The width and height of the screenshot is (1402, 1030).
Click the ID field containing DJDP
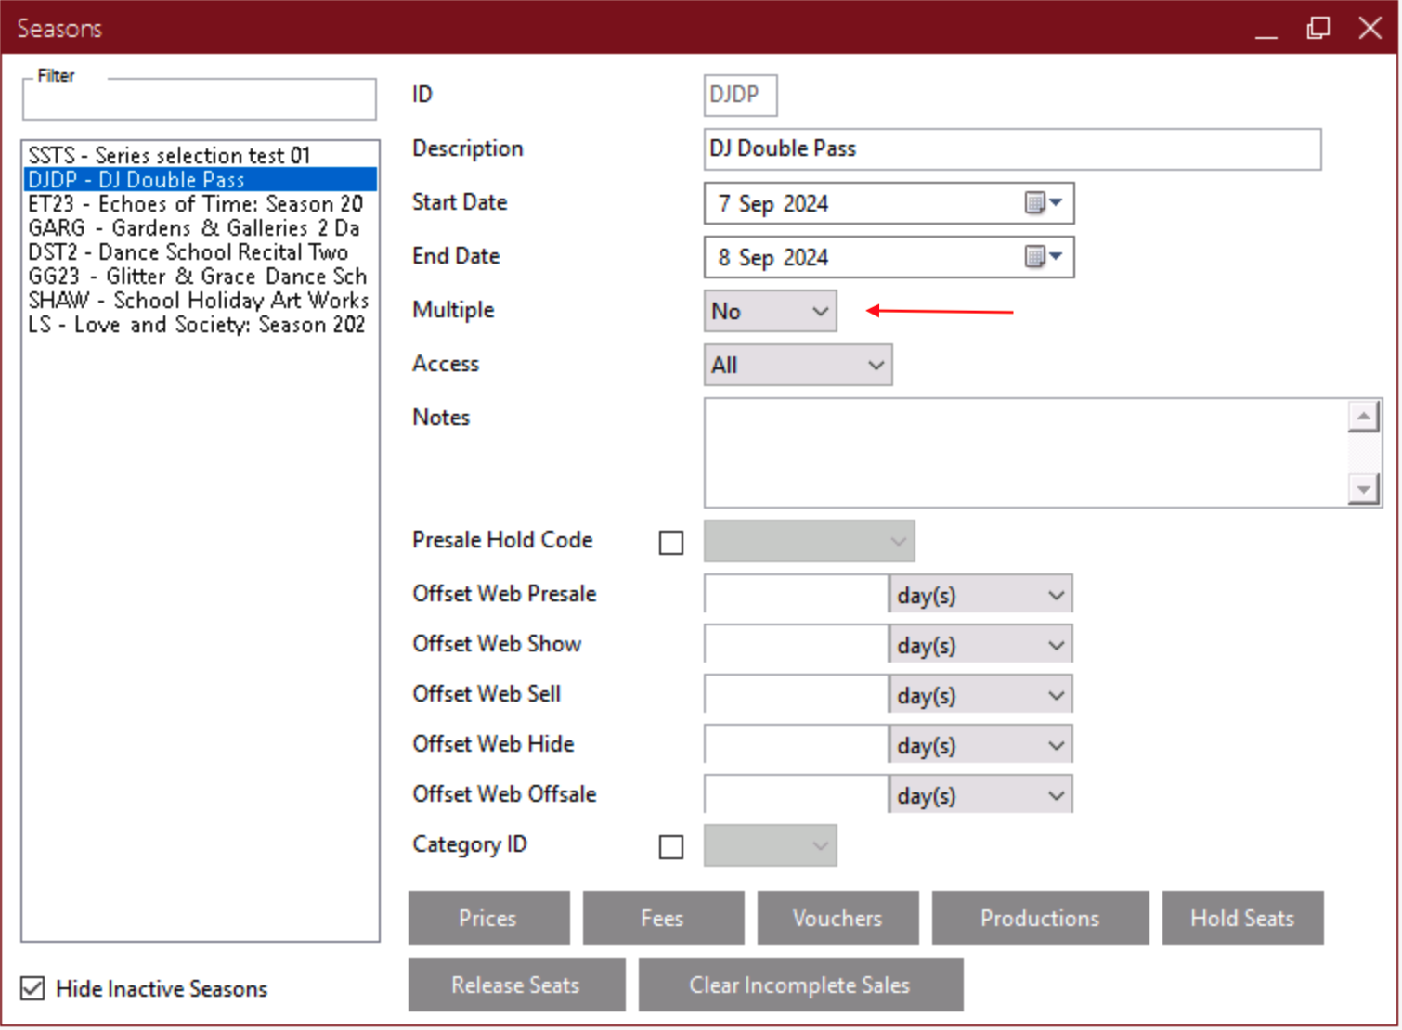pos(740,95)
